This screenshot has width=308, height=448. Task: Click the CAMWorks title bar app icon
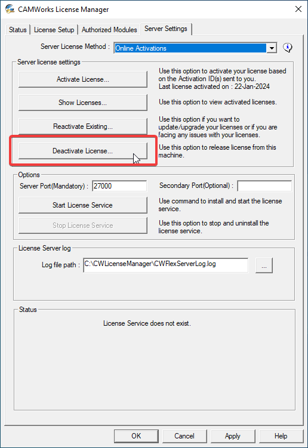coord(10,9)
